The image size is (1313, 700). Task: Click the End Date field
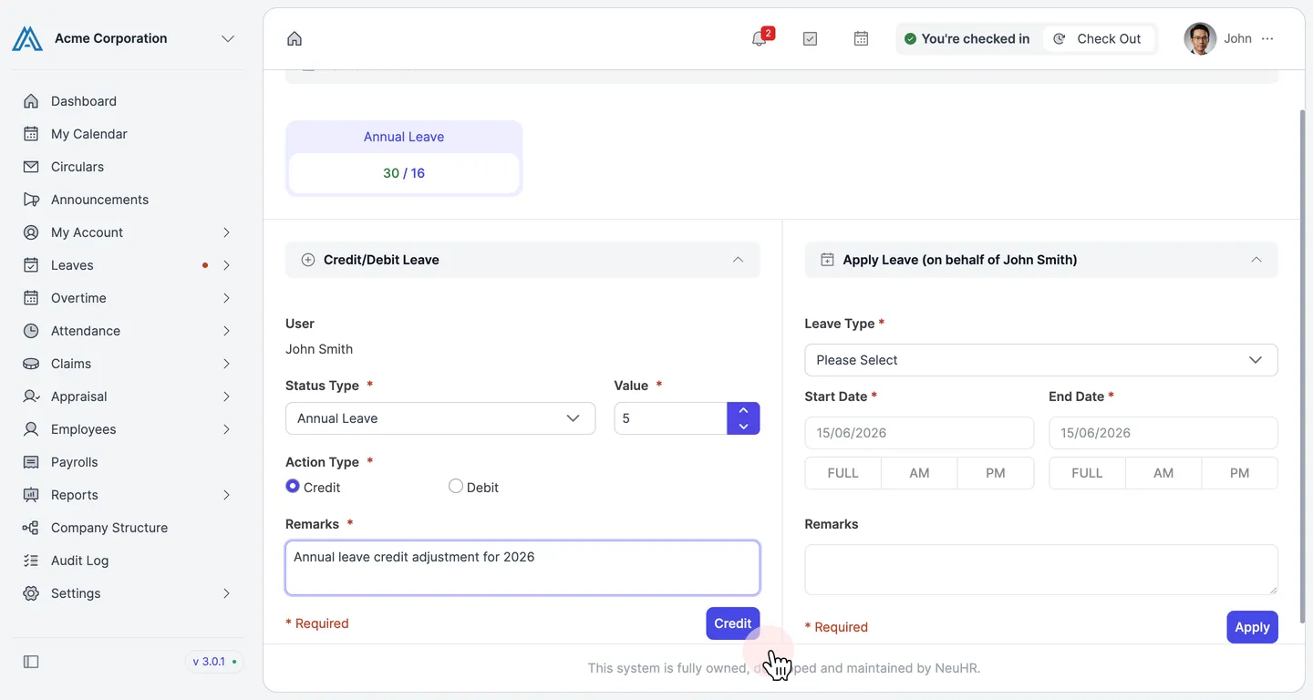[x=1163, y=433]
